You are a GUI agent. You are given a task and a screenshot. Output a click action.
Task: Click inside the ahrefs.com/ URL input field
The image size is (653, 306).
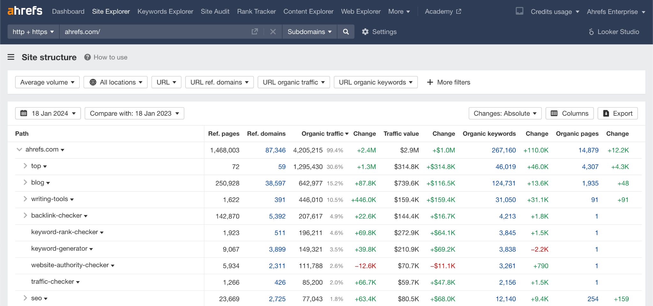[143, 32]
